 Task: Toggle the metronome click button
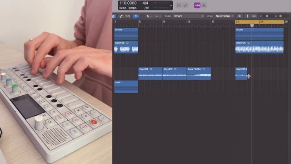(x=204, y=5)
